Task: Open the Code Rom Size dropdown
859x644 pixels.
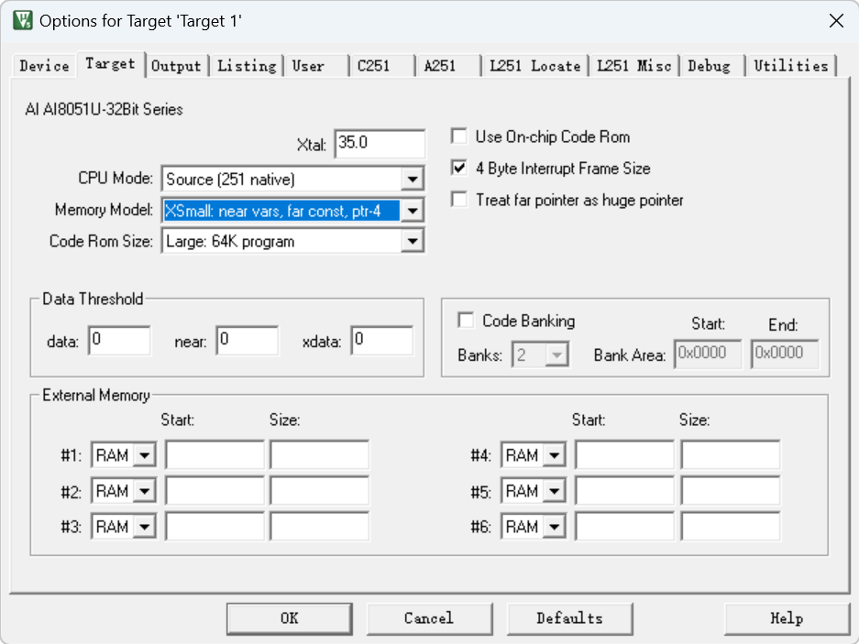Action: [x=413, y=242]
